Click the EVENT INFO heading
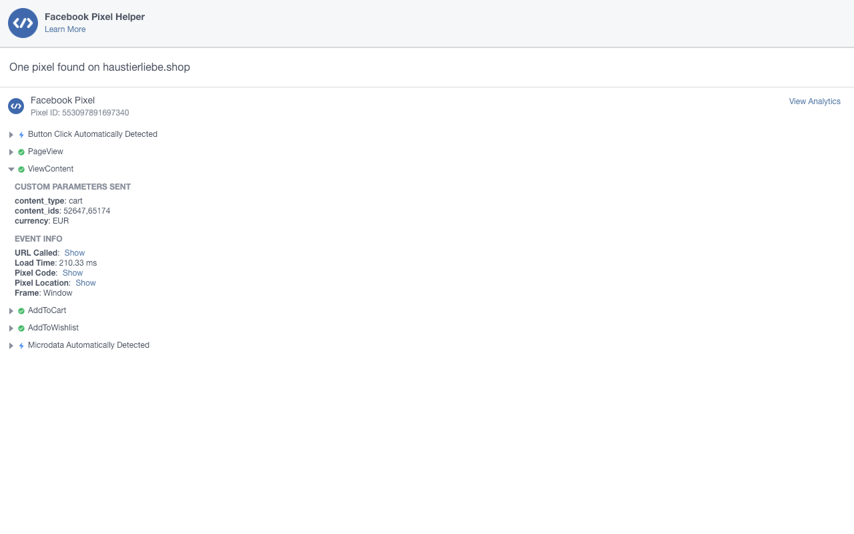Screen dimensions: 854x534 point(39,239)
